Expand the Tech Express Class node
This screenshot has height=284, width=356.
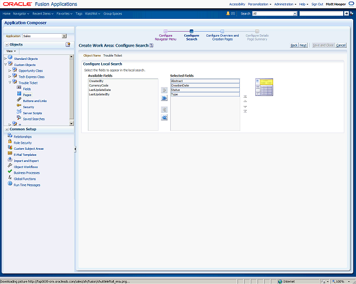[10, 77]
